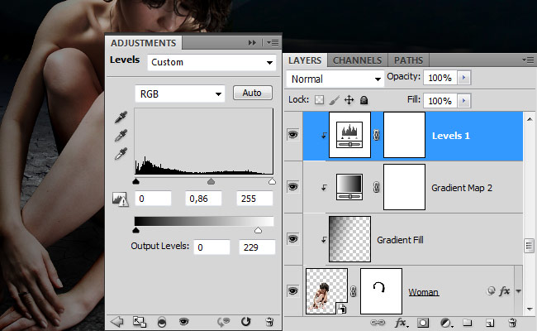This screenshot has width=537, height=331.
Task: Click the reset to defaults icon in Adjustments
Action: [x=245, y=321]
